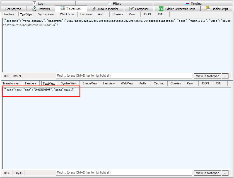Focus the request Find search field

124,76
